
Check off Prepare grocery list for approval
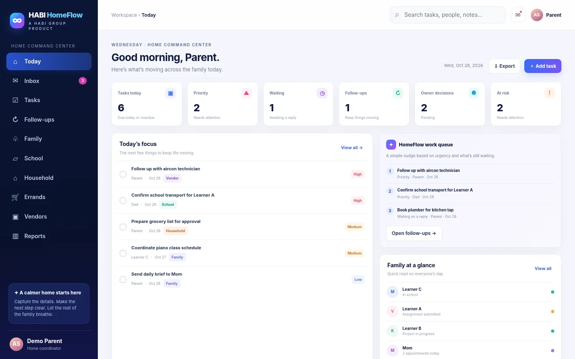(x=123, y=227)
